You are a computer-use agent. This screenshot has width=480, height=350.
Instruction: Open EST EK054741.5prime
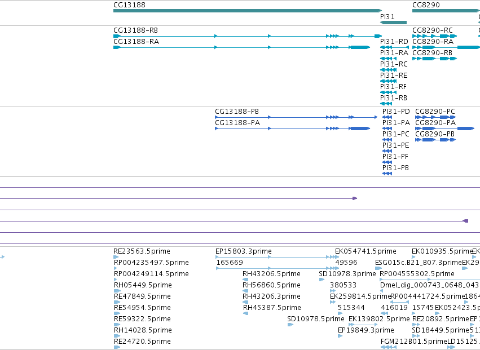pyautogui.click(x=365, y=251)
